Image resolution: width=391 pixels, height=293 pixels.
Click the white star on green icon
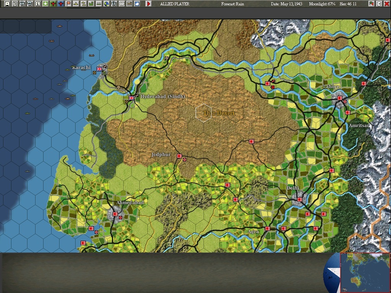tap(45, 4)
